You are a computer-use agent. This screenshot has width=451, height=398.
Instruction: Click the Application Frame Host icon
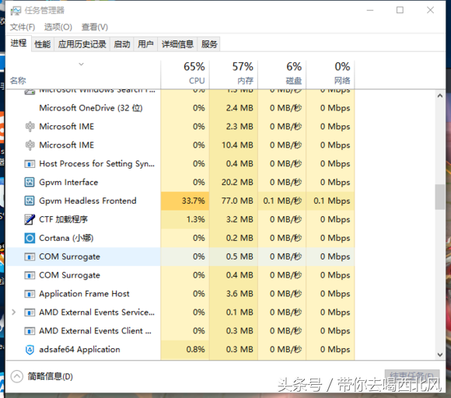(x=30, y=294)
